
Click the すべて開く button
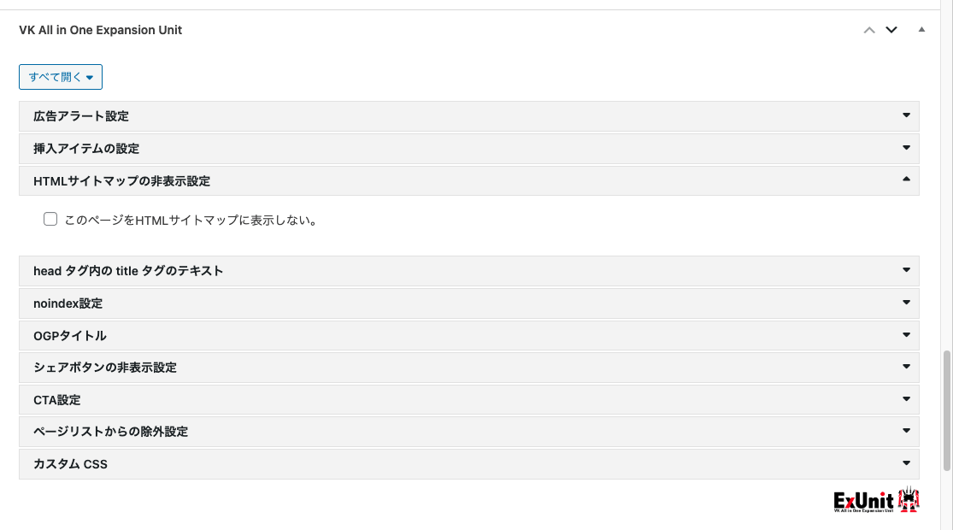tap(61, 77)
